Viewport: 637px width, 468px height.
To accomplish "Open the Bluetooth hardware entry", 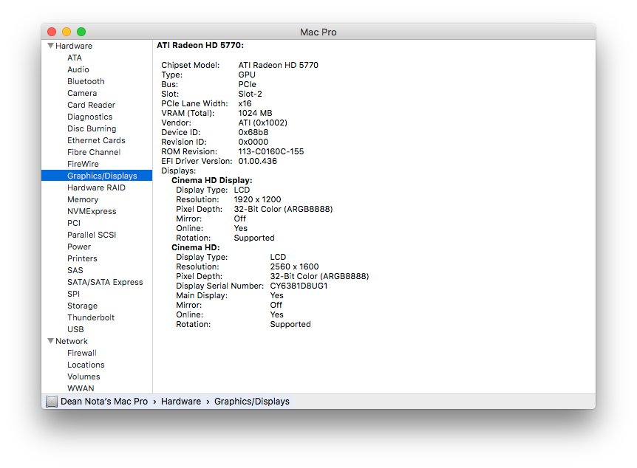I will click(86, 81).
